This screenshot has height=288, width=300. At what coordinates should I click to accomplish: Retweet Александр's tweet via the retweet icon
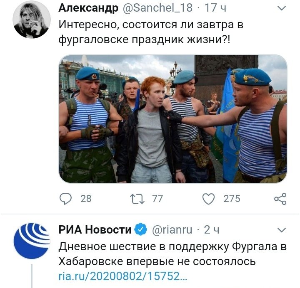click(x=137, y=199)
